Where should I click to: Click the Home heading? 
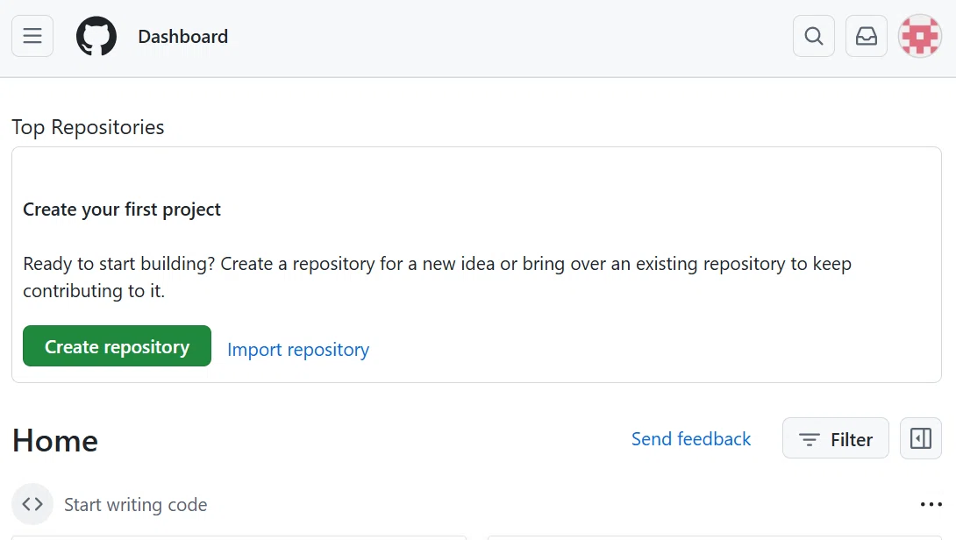coord(55,440)
